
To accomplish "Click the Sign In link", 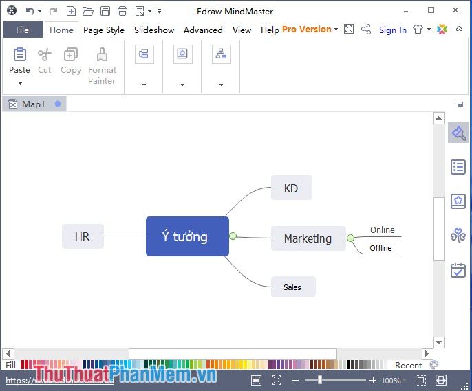I will tap(392, 30).
